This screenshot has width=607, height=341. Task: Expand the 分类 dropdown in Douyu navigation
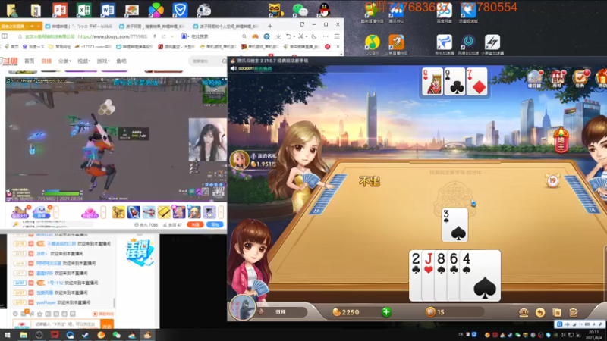[x=64, y=61]
